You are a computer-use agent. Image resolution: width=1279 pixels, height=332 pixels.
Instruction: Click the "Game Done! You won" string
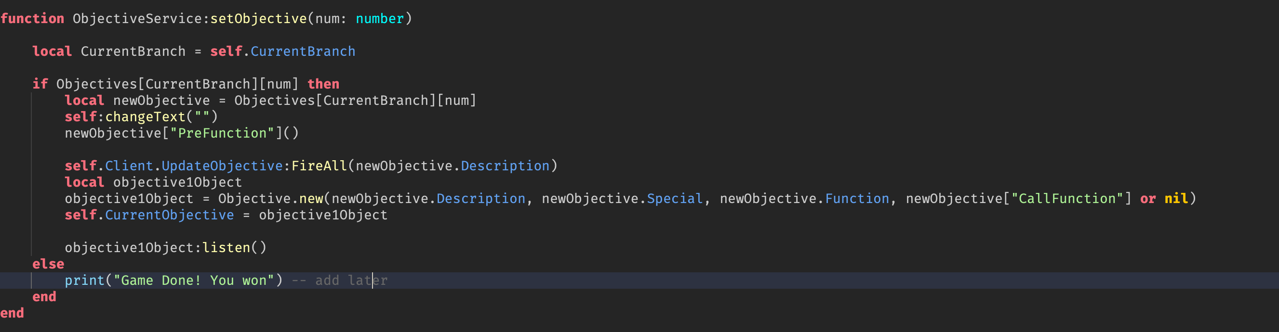click(194, 281)
